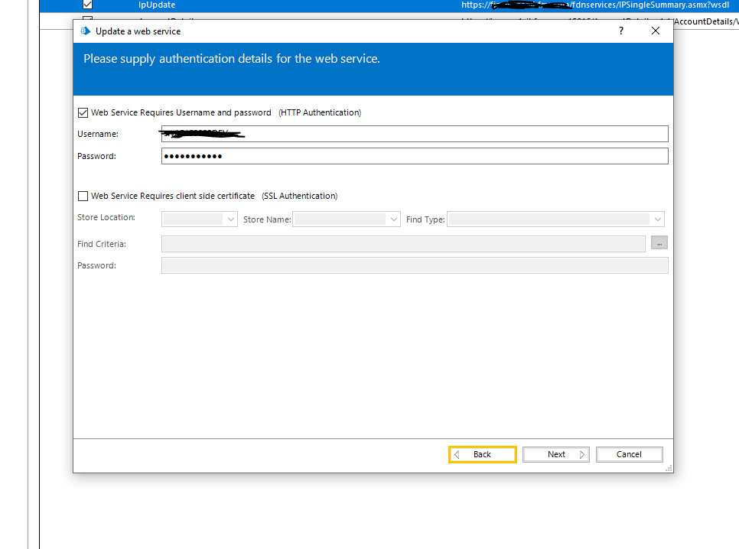Select the IpUpdate row name

(157, 5)
